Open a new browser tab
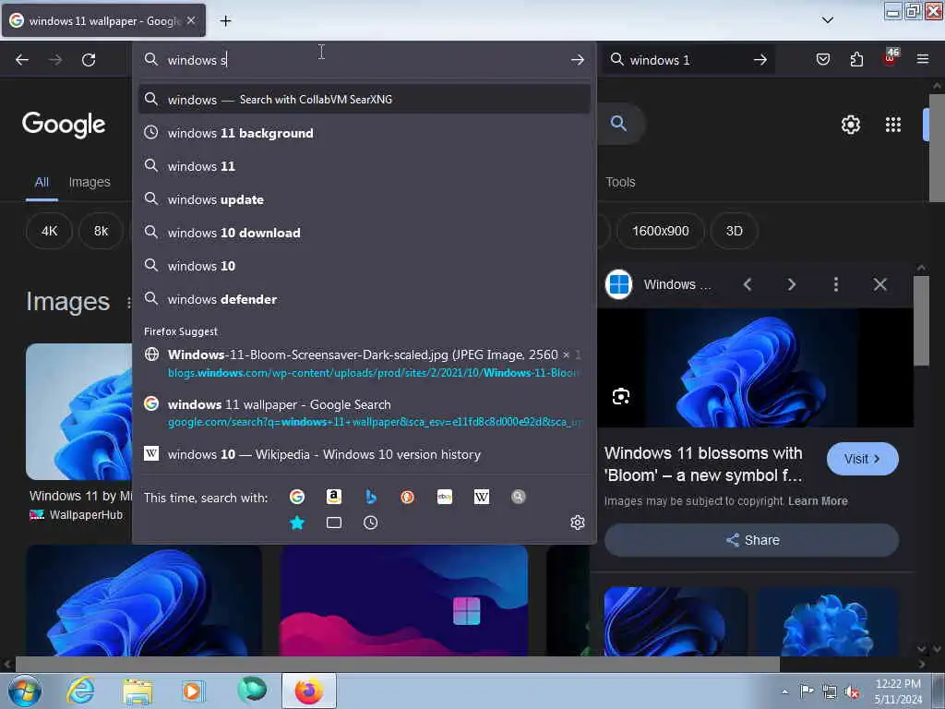This screenshot has width=945, height=709. [x=225, y=21]
